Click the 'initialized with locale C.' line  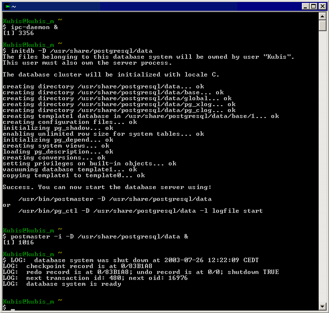click(111, 75)
